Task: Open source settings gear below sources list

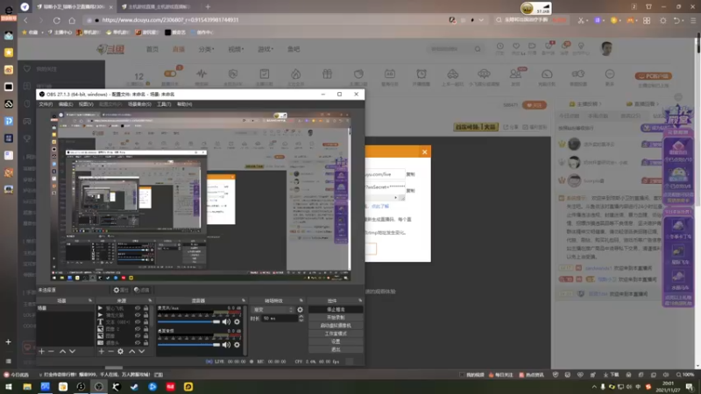Action: click(x=120, y=352)
